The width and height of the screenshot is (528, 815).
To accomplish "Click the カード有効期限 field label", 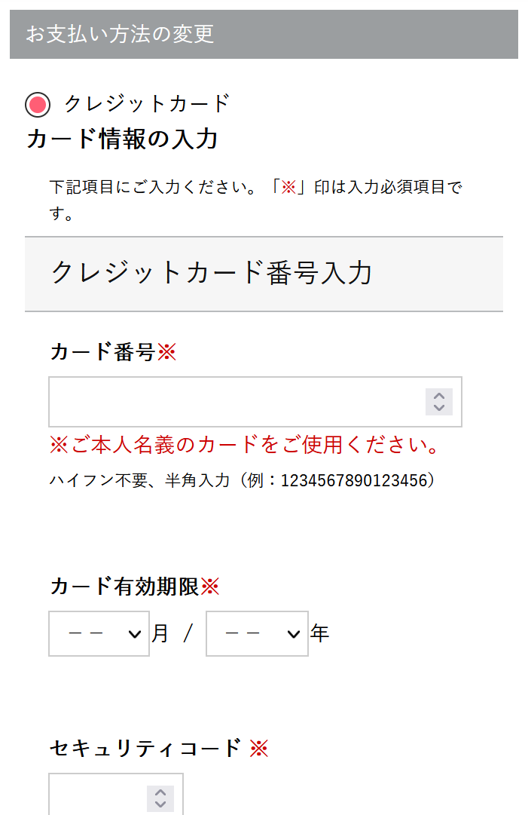I will [124, 587].
